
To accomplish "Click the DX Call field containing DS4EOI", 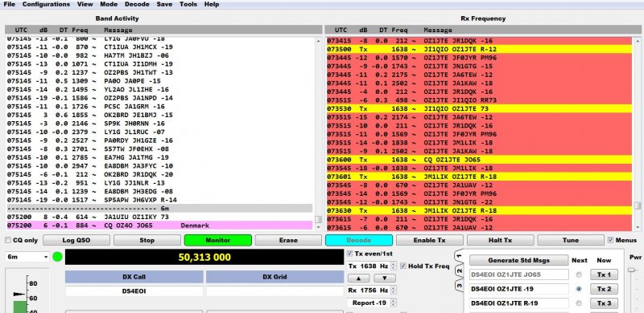I will (134, 291).
